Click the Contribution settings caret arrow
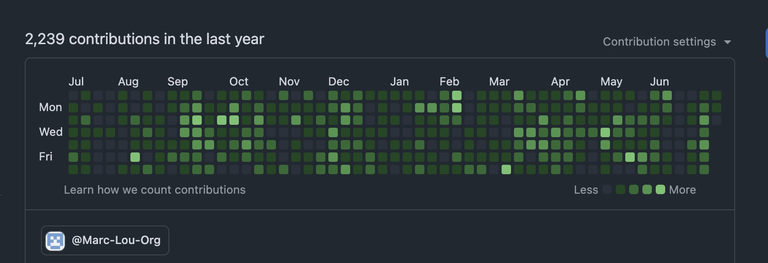The width and height of the screenshot is (768, 263). point(727,42)
